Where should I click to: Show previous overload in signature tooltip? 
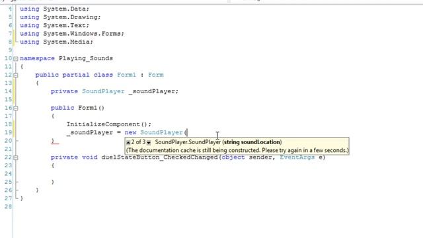(x=128, y=142)
